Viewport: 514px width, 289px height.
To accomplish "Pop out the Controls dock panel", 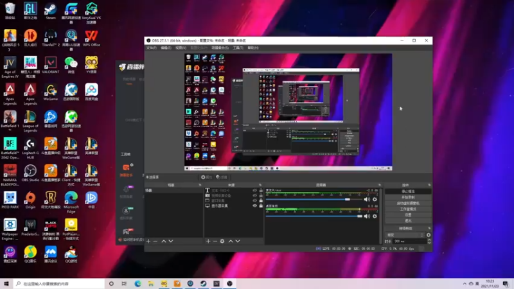I will point(429,185).
